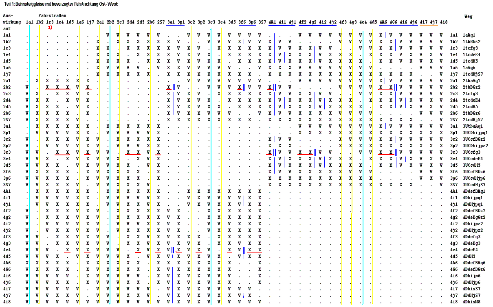Click the top column header '1j7'

90,22
